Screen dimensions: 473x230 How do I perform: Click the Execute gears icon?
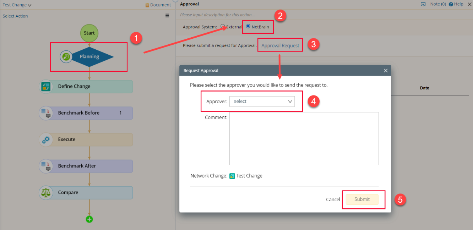[46, 140]
